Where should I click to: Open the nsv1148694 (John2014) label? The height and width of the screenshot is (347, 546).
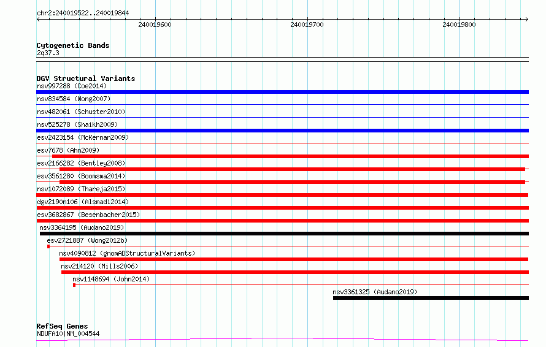pos(111,279)
